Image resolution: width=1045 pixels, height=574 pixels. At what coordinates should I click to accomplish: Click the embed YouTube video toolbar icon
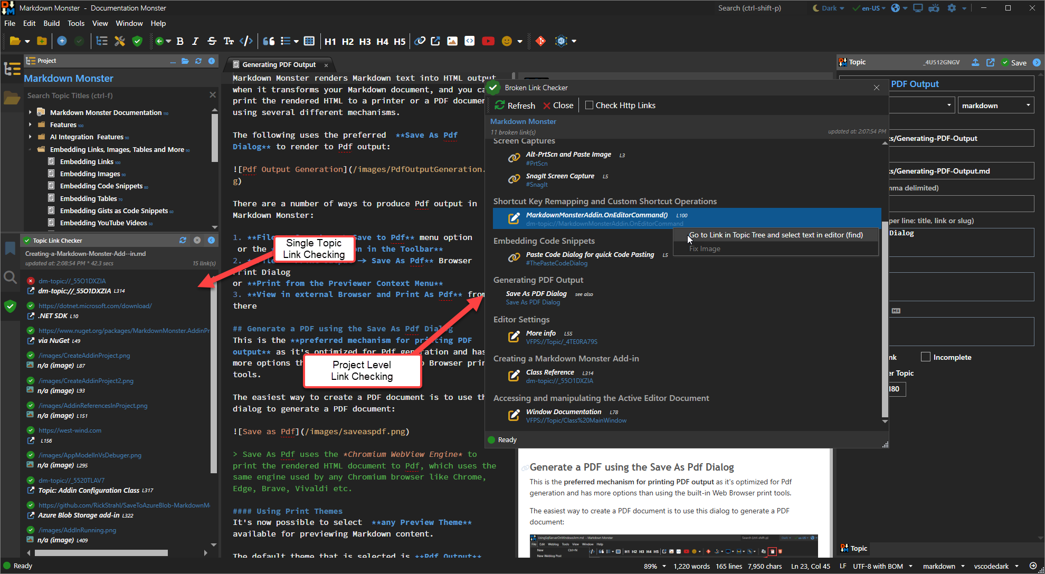[x=488, y=41]
